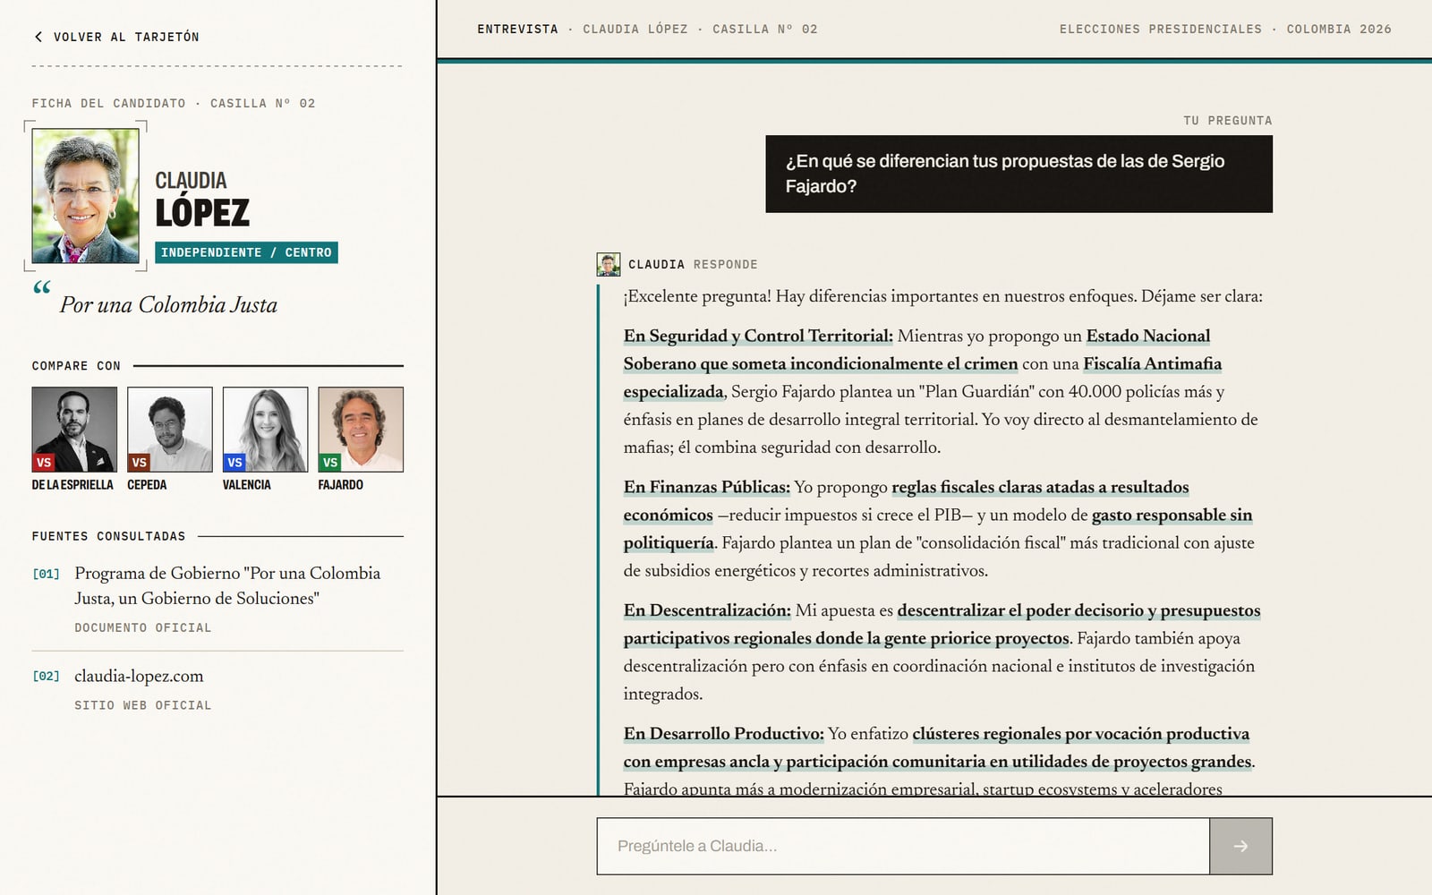This screenshot has height=895, width=1432.
Task: Go back via Volver al tarjetón link
Action: coord(116,37)
